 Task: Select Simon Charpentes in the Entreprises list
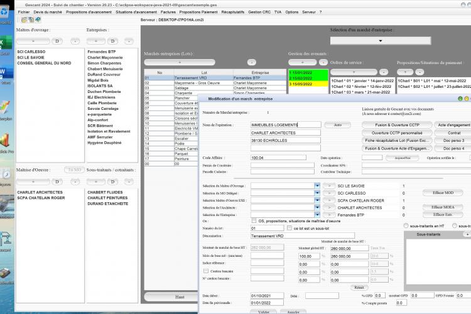tap(104, 63)
